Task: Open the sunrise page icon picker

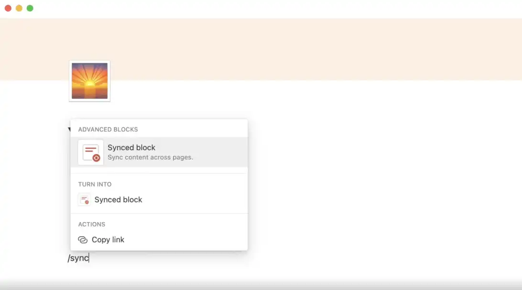Action: pos(89,81)
